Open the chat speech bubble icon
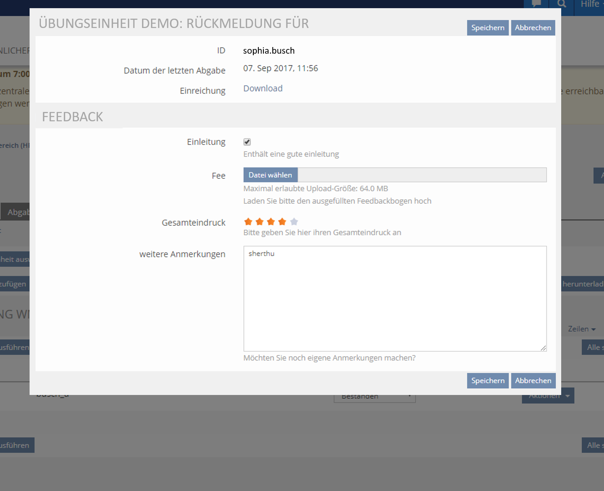 coord(536,4)
